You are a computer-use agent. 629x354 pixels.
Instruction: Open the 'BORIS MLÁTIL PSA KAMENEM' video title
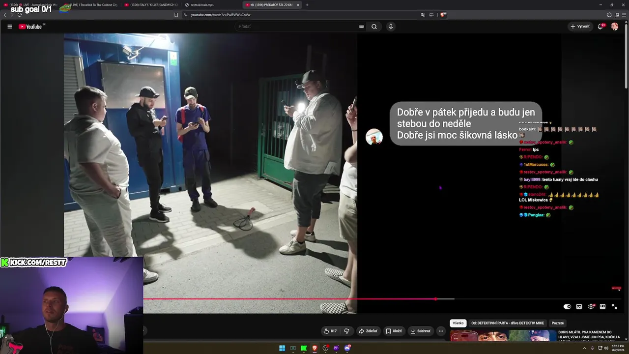coord(589,336)
